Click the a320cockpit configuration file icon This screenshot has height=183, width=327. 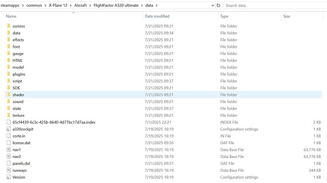coord(9,129)
